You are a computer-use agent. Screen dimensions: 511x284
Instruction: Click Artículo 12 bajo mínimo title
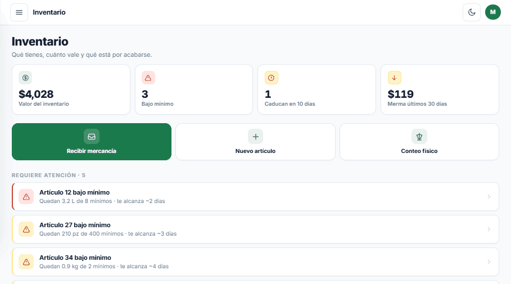[74, 192]
